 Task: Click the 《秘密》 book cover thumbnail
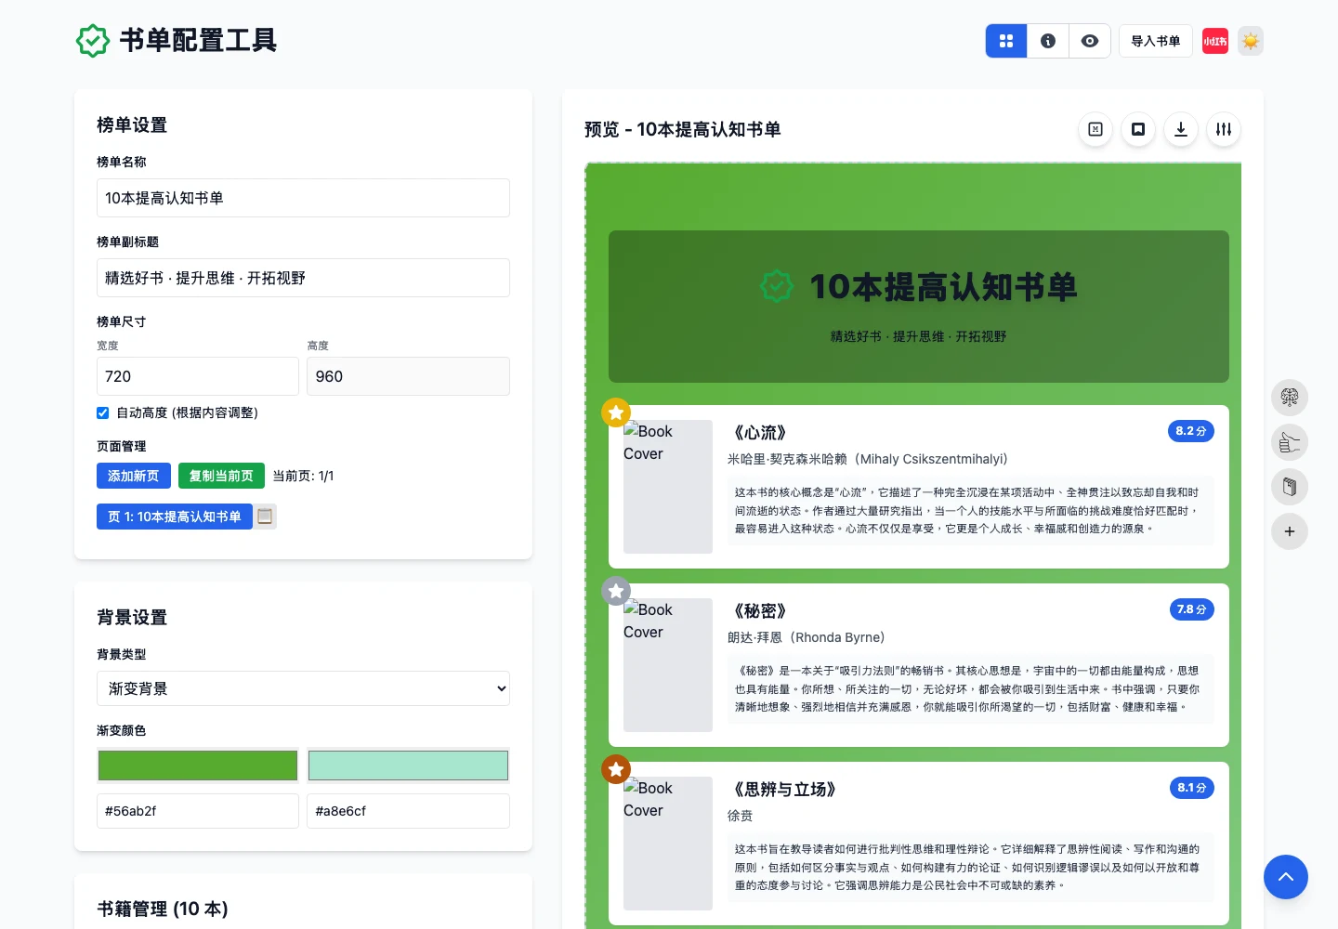tap(668, 665)
